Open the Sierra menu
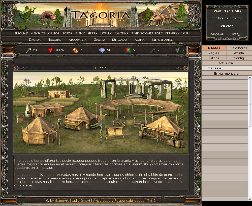 pos(92,33)
